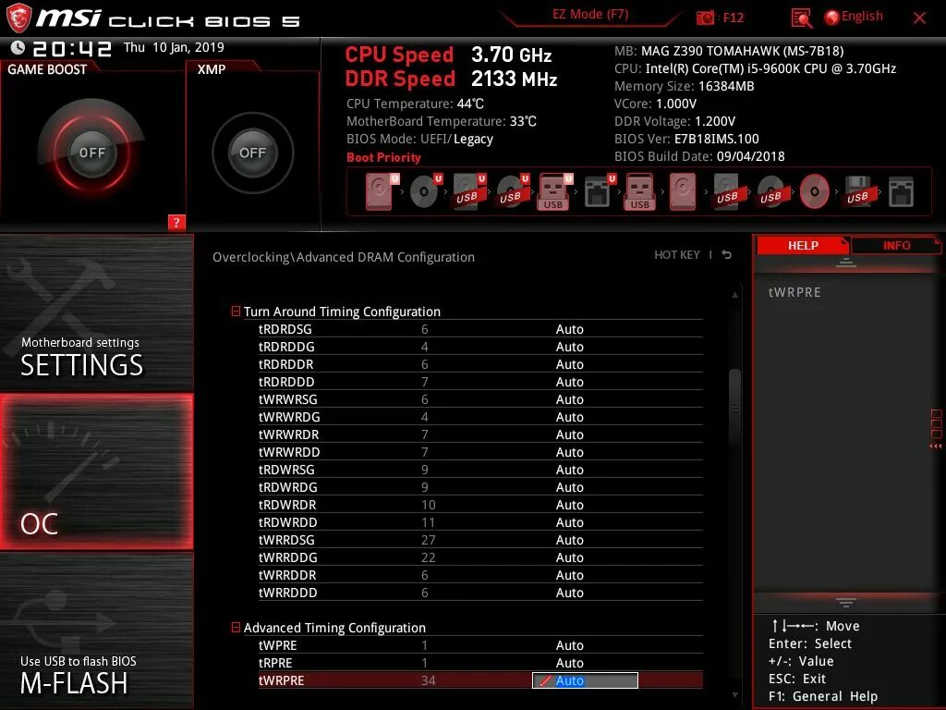Click Auto value for tRDWRDR

[x=569, y=505]
